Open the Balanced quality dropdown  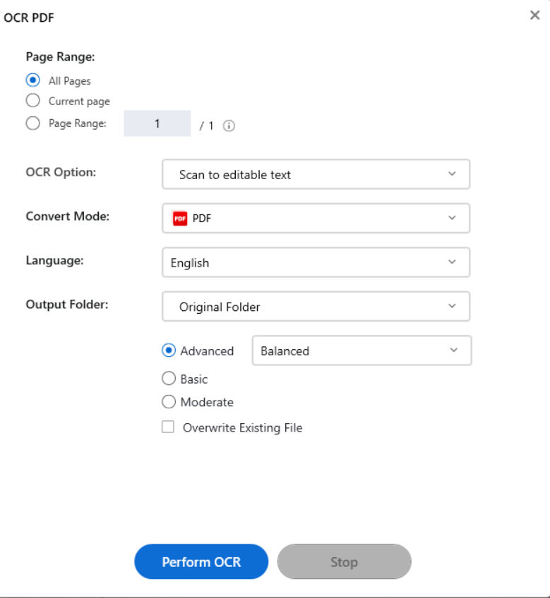(x=361, y=350)
